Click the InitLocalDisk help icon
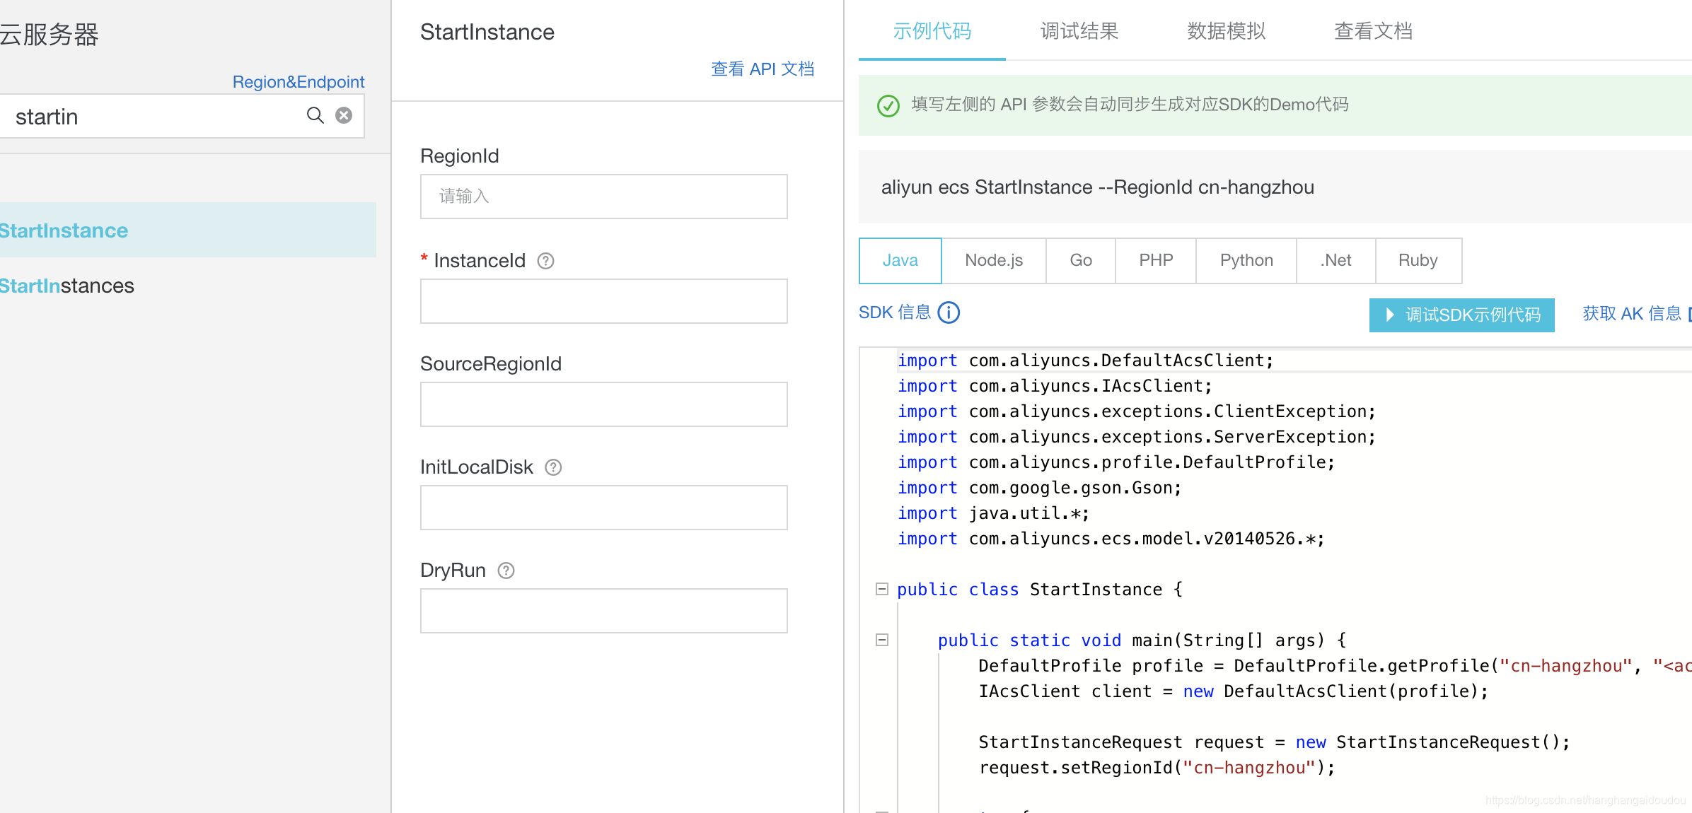 pos(553,467)
